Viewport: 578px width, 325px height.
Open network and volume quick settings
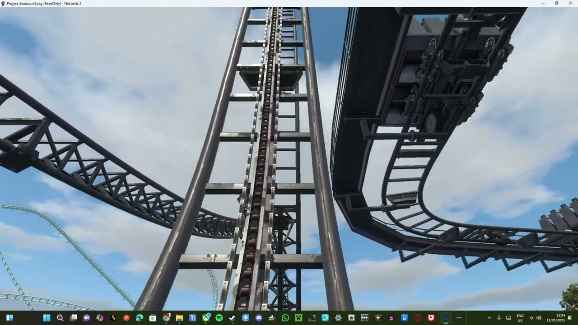click(x=535, y=318)
